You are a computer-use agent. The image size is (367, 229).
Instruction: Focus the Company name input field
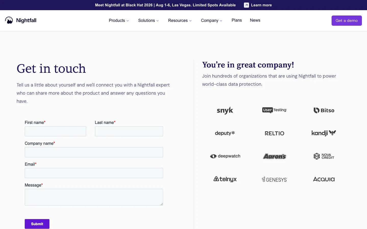click(94, 152)
